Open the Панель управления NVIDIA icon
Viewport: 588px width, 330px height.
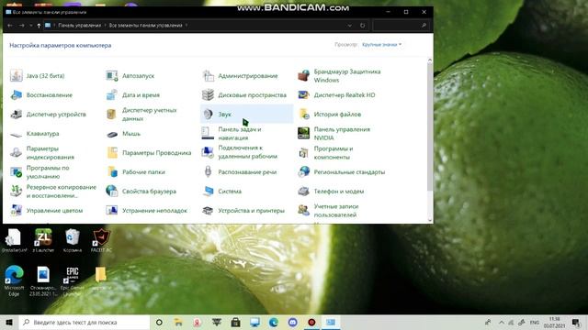[x=303, y=134]
